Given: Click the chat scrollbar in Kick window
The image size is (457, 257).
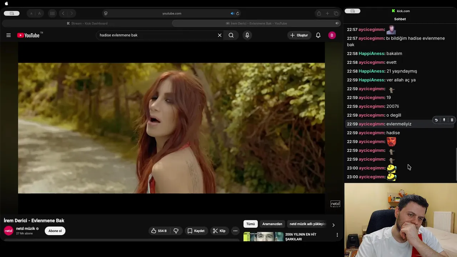Looking at the screenshot, I should point(456,164).
